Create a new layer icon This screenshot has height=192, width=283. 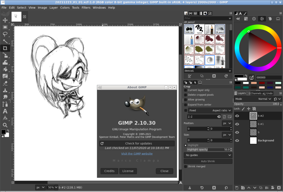[x=237, y=188]
